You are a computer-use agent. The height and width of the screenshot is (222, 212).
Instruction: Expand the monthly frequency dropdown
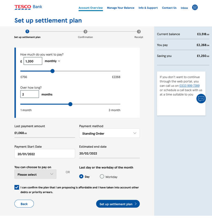(x=52, y=61)
